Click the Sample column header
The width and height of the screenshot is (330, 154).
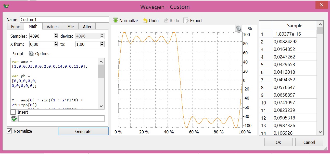(x=295, y=25)
